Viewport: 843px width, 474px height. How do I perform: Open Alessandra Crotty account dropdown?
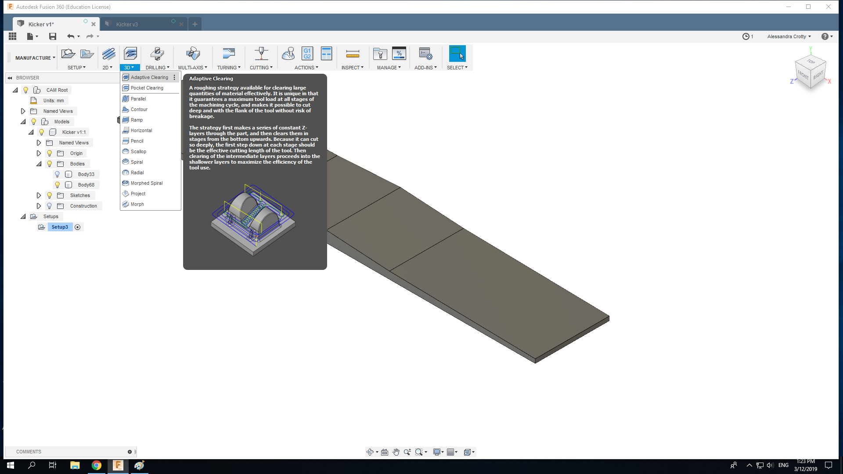[789, 36]
